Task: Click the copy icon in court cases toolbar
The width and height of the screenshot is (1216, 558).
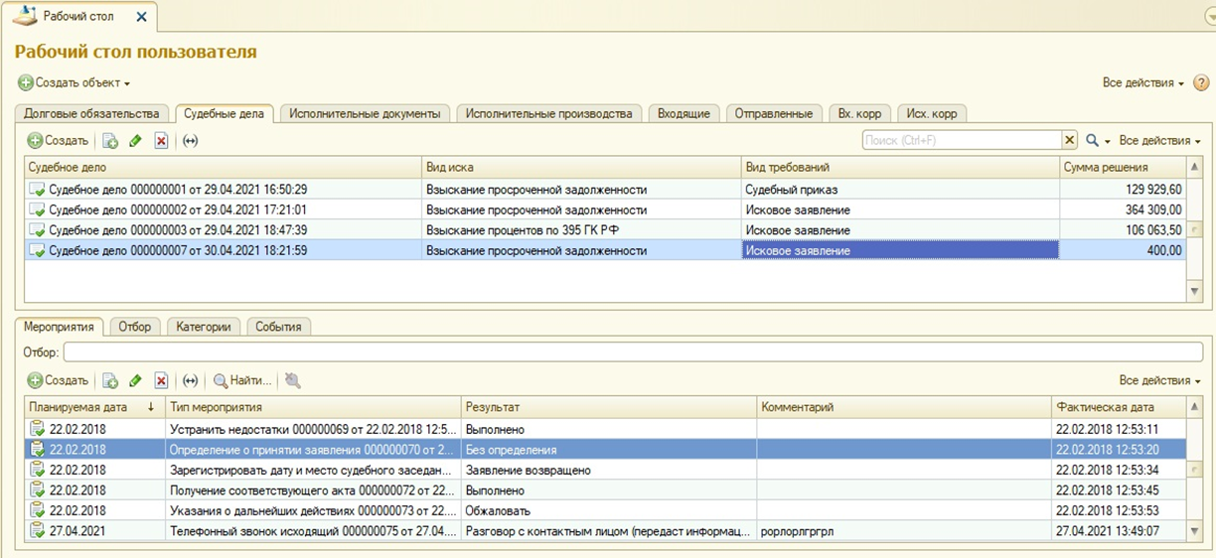Action: point(110,141)
